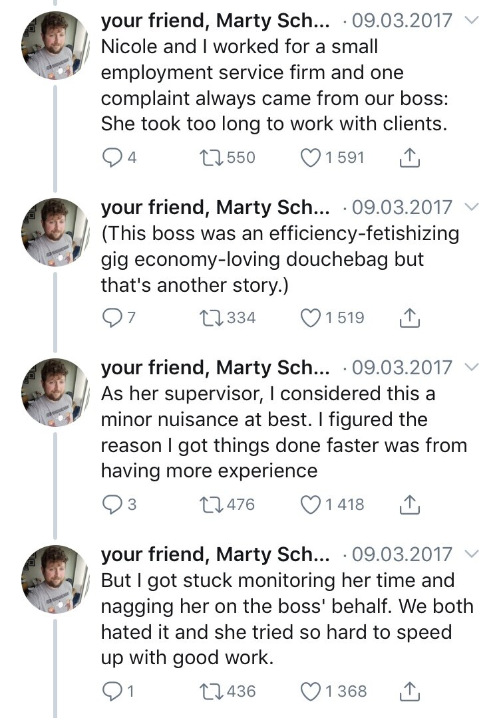
Task: Reply to the 'Nicole and I worked' tweet
Action: [x=112, y=158]
